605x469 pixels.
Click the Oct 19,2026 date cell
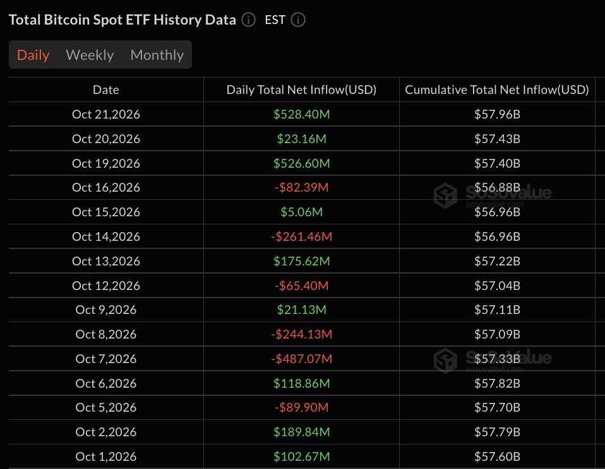point(106,163)
